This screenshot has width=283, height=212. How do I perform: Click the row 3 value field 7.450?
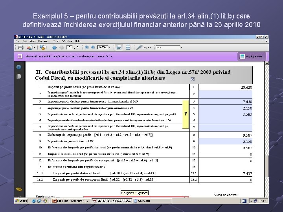coord(225,102)
